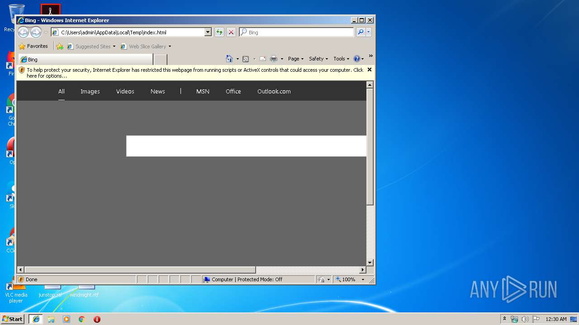This screenshot has width=579, height=325.
Task: Refresh the page with the green arrows icon
Action: (x=219, y=32)
